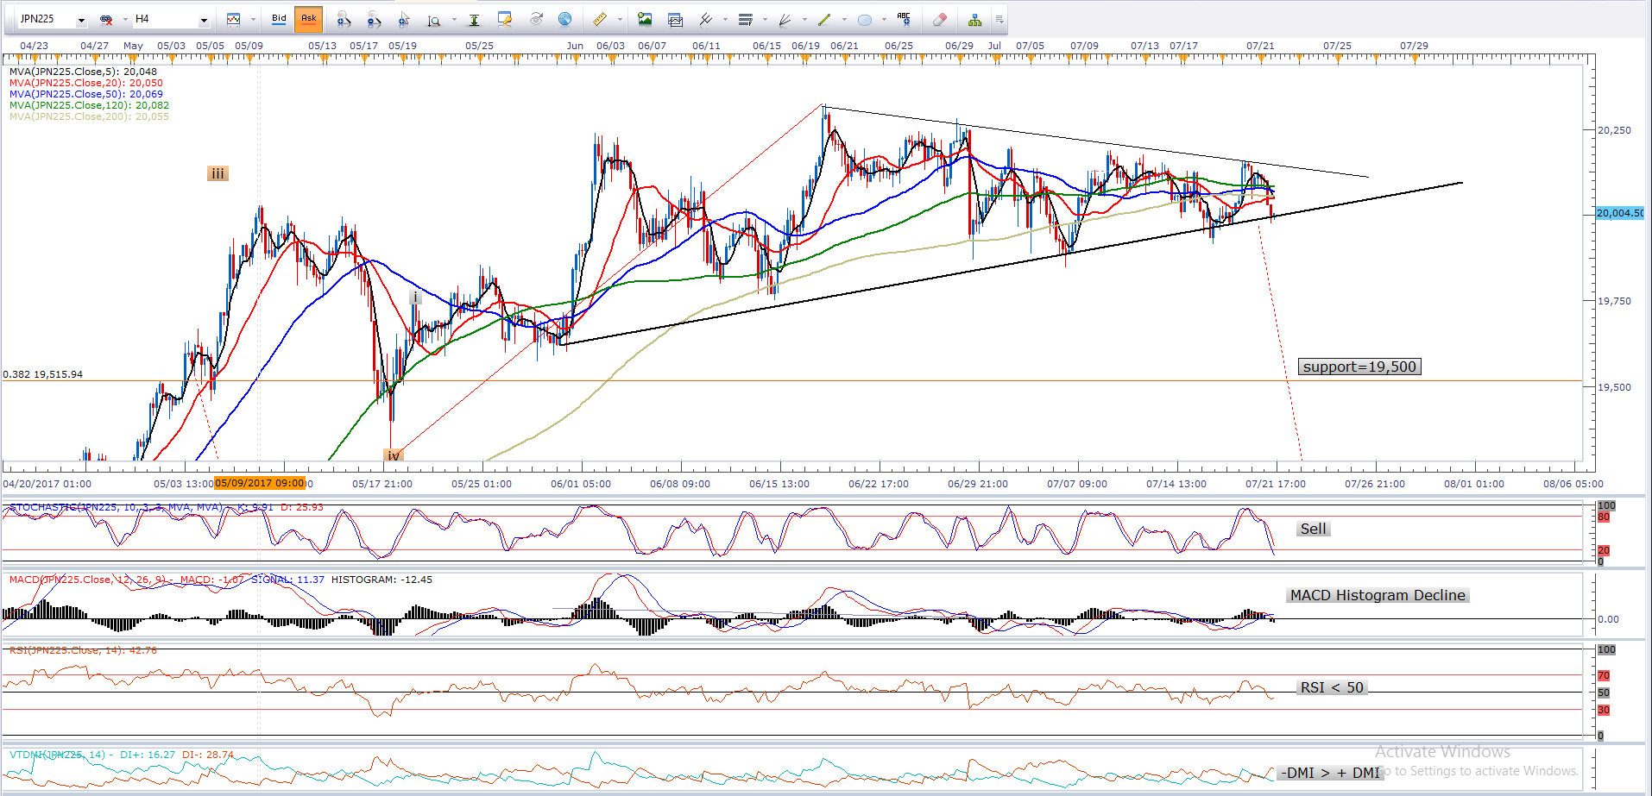Select the ellipse shape tool
This screenshot has width=1652, height=796.
tap(864, 19)
